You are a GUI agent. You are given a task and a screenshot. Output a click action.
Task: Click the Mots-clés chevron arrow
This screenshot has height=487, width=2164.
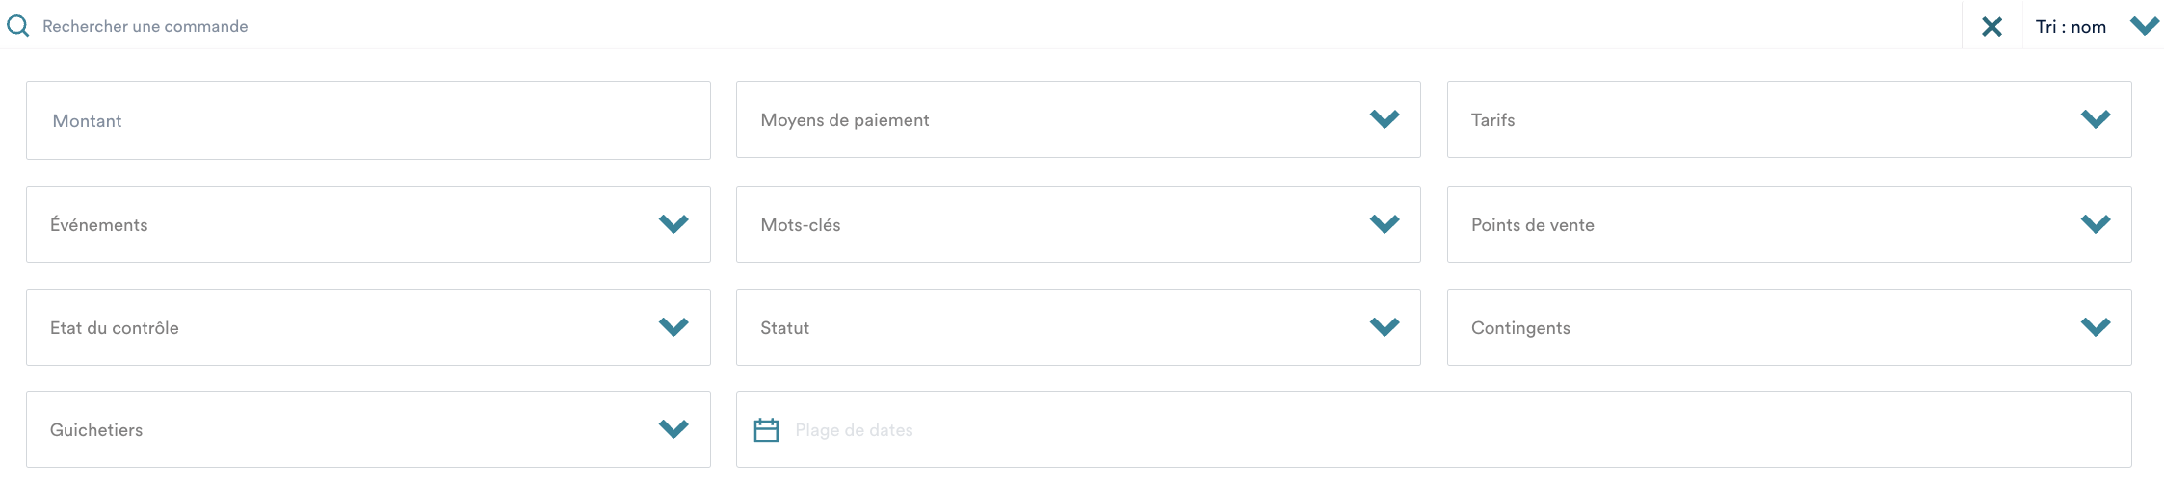coord(1384,224)
